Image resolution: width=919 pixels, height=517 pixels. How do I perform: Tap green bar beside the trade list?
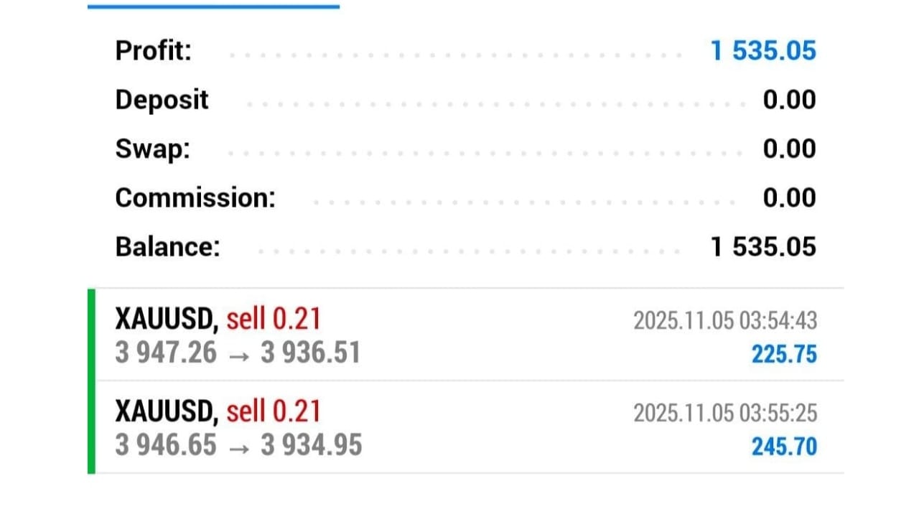(91, 381)
